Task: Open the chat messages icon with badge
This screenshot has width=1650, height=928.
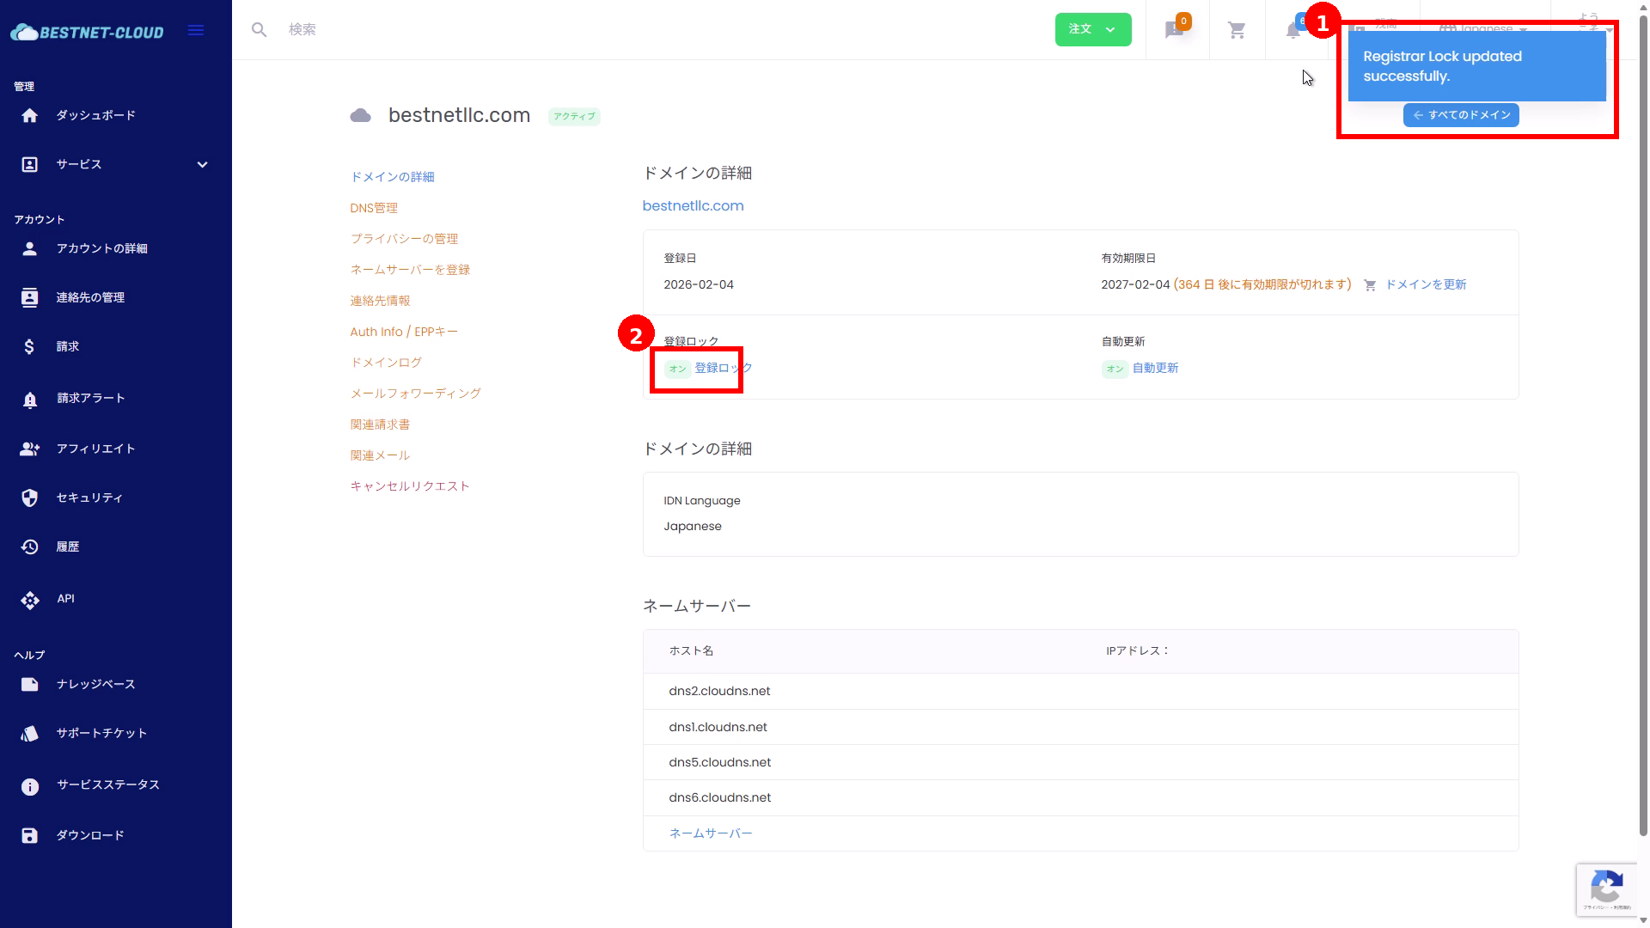Action: click(1174, 31)
